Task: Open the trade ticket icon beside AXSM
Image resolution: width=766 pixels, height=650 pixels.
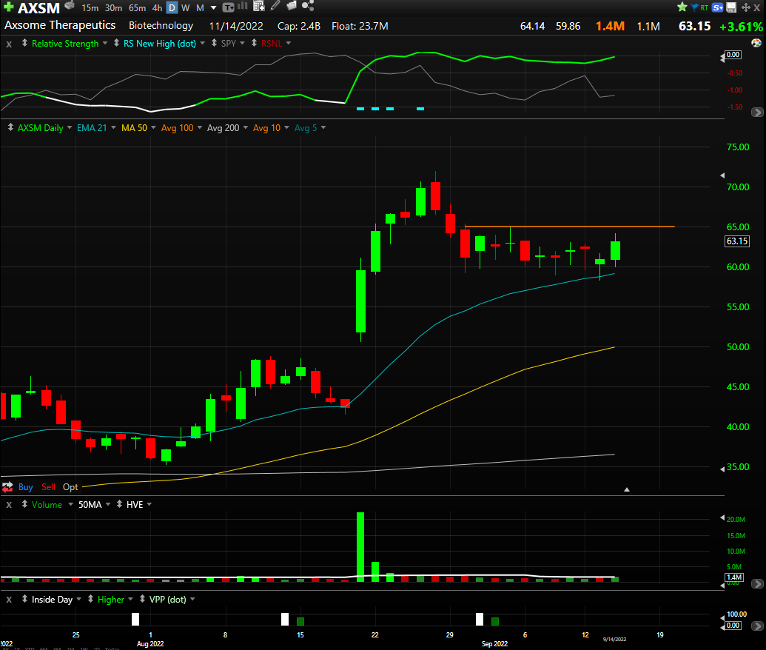Action: [70, 6]
